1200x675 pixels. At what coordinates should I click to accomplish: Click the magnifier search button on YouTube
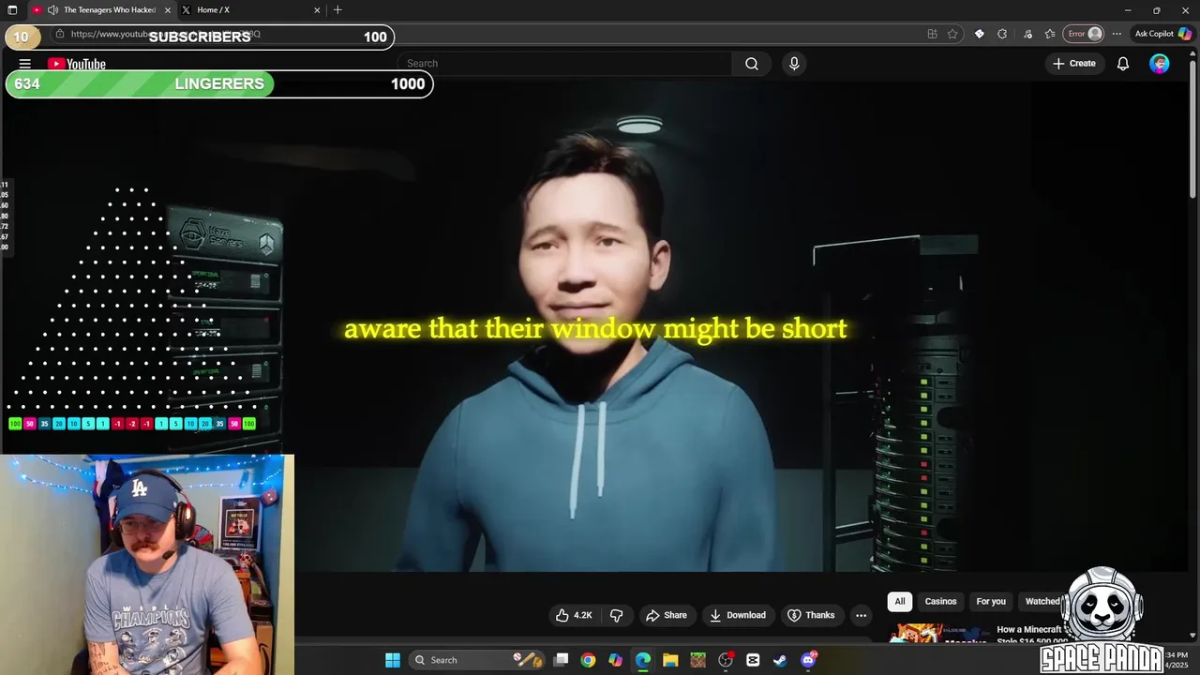(752, 64)
